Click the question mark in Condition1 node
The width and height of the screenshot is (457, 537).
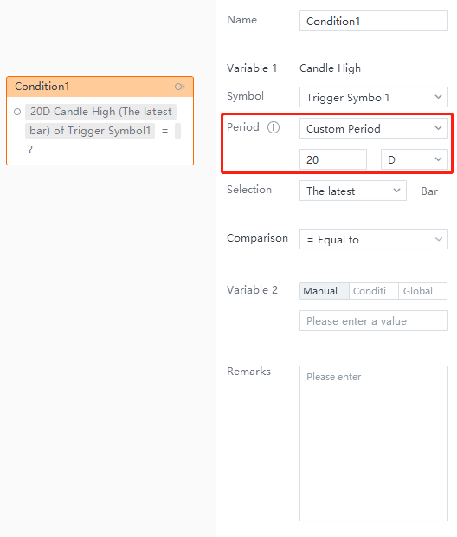click(30, 150)
